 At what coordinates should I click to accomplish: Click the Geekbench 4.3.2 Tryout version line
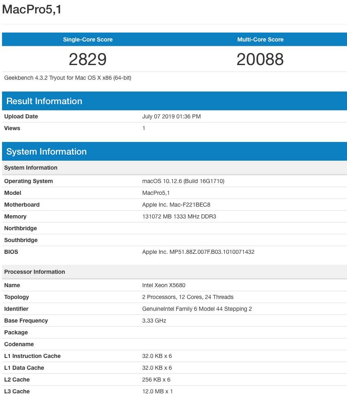(68, 78)
